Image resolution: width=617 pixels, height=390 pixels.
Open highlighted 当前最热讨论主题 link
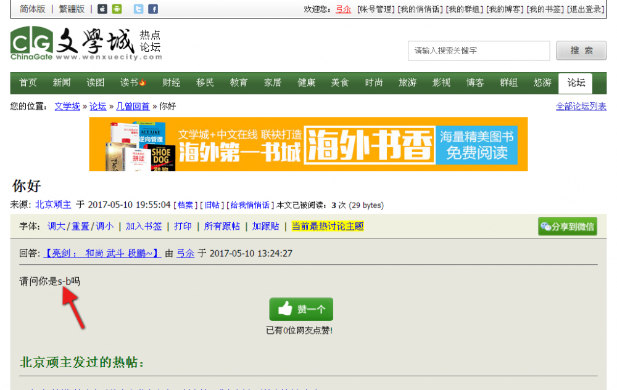tap(327, 226)
